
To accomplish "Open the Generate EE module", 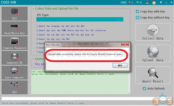I will click(x=14, y=58).
